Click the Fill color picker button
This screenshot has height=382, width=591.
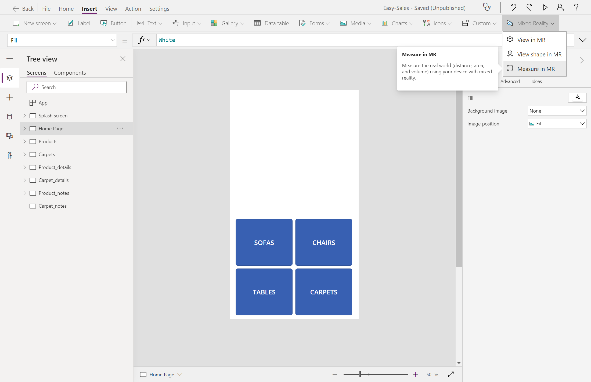coord(577,98)
